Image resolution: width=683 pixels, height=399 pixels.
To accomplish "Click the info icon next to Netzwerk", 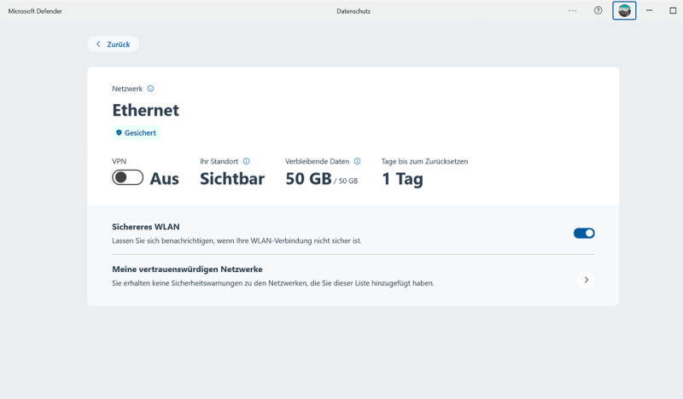I will (x=150, y=89).
